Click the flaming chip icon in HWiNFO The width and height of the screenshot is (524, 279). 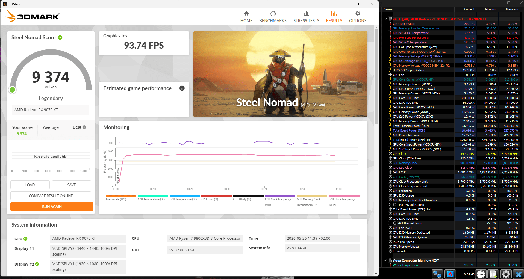tap(450, 274)
